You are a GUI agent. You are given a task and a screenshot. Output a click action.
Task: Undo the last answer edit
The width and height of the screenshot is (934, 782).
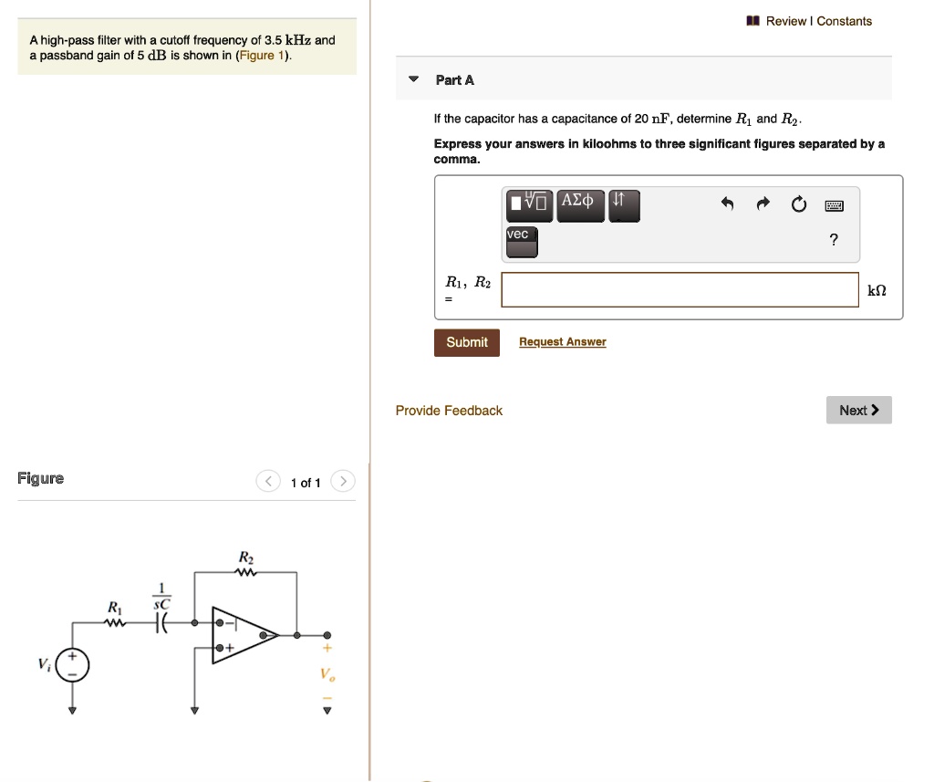pyautogui.click(x=727, y=204)
